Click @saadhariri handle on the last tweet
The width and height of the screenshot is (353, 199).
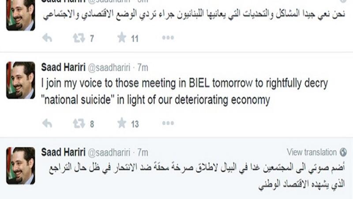(108, 152)
